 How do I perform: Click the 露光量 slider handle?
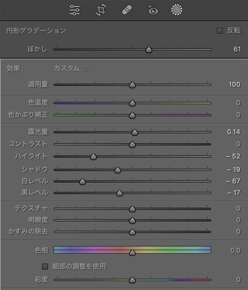(135, 132)
